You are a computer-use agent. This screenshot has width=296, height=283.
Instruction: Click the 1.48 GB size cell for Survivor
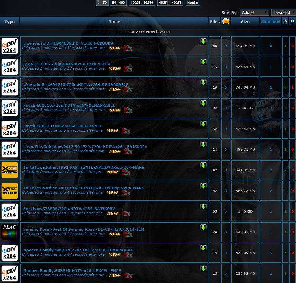pos(245,211)
